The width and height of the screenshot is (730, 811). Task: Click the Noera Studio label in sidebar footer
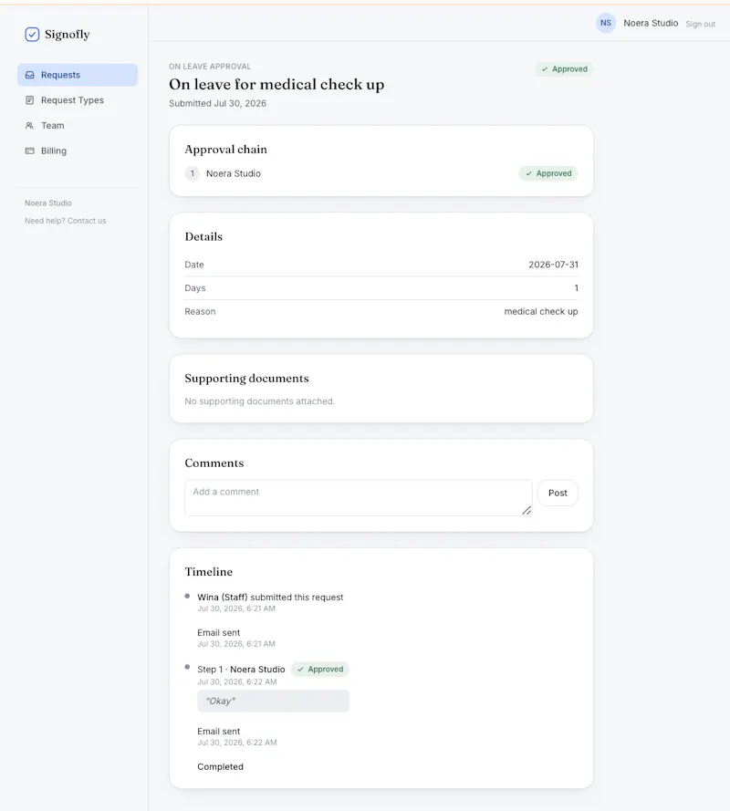pyautogui.click(x=48, y=203)
